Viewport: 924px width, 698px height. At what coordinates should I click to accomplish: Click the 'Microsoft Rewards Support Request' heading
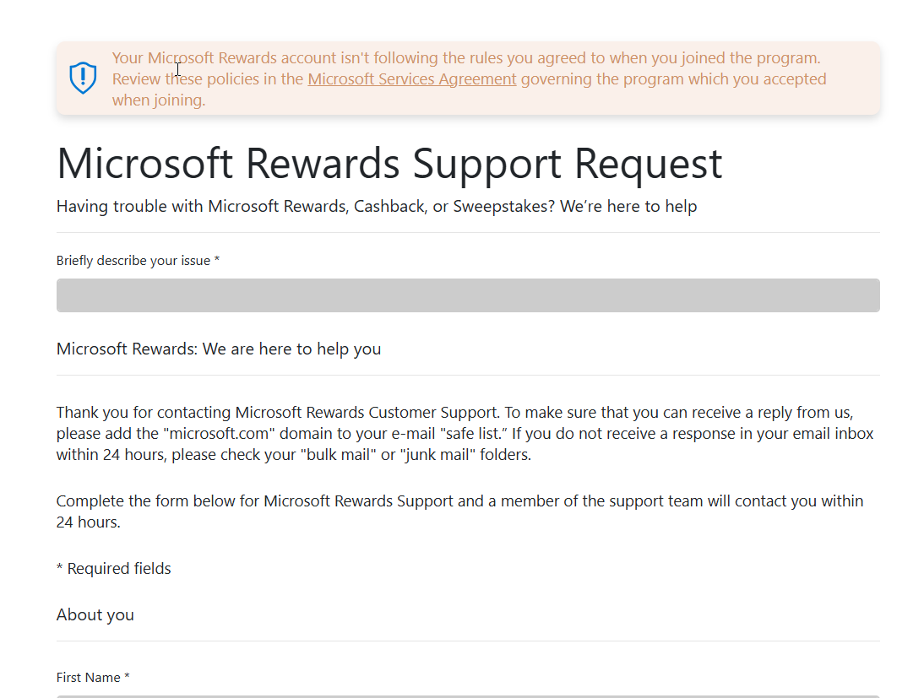389,164
